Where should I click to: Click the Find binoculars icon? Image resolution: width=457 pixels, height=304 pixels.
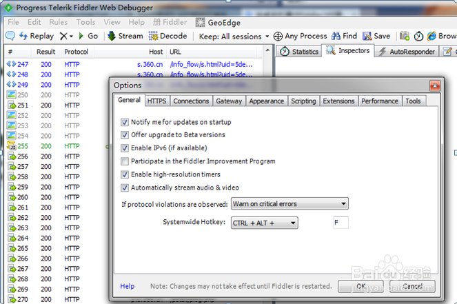click(x=336, y=36)
